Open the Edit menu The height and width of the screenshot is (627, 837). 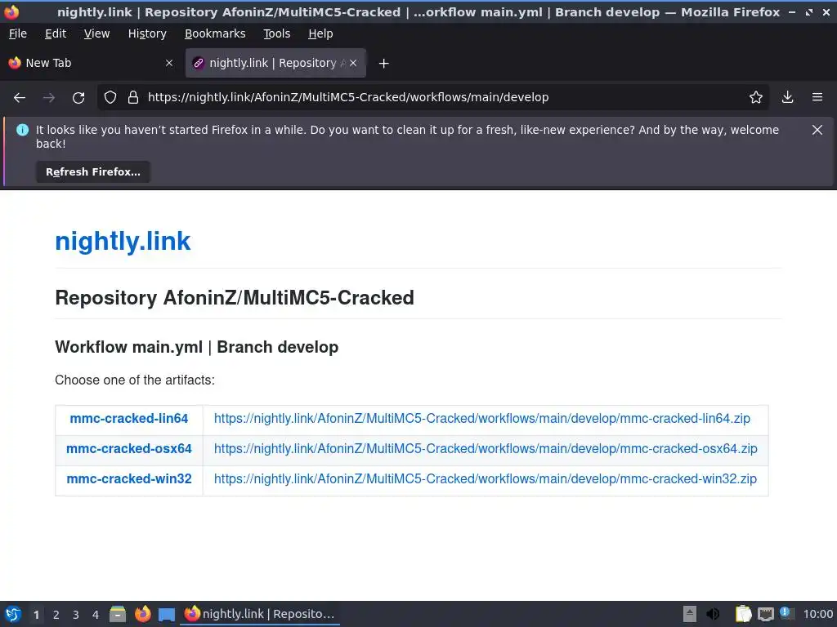(x=56, y=33)
